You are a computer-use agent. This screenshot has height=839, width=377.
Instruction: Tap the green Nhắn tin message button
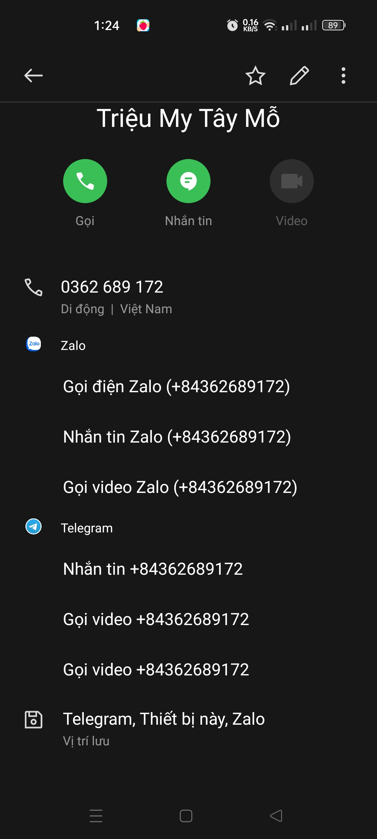coord(188,181)
